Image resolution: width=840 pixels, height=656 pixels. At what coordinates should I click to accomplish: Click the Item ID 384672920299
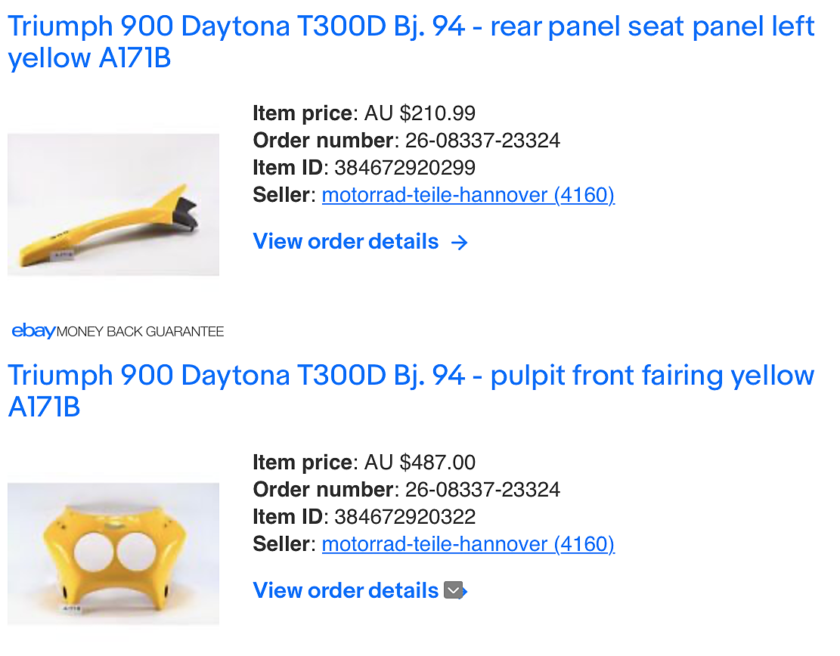405,168
